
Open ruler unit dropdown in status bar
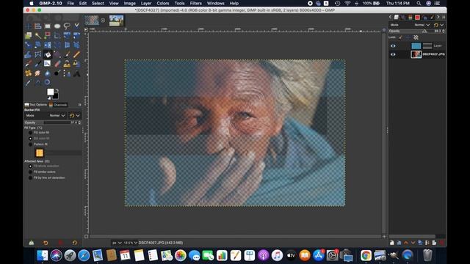[x=116, y=243]
